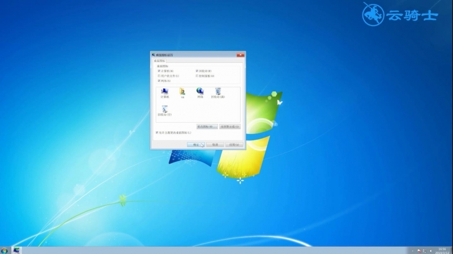Toggle the Network (网络) checkbox
Viewport: 453px width, 254px height.
point(159,81)
